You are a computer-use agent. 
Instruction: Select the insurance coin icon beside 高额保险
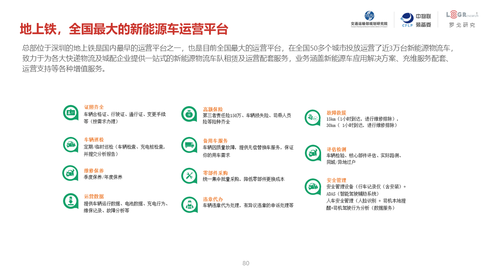(189, 114)
